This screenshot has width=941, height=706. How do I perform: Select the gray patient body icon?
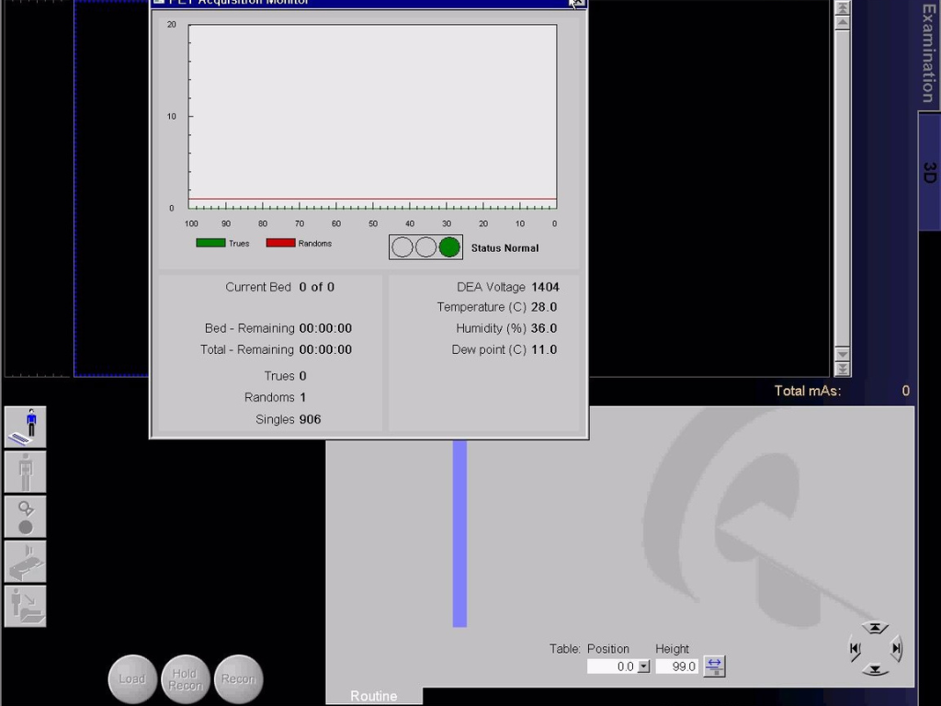pyautogui.click(x=25, y=472)
